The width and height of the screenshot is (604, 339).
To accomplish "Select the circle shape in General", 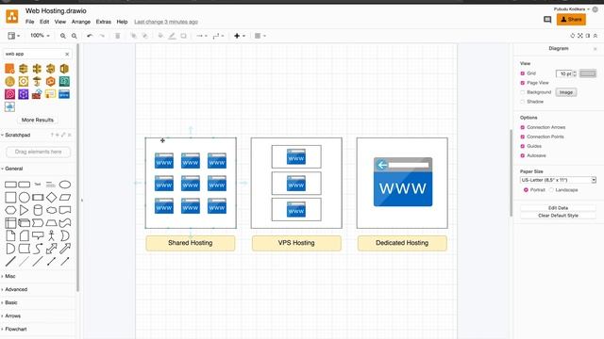I will (25, 198).
